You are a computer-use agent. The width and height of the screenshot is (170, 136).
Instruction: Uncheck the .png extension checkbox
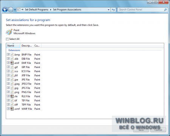pyautogui.click(x=8, y=92)
